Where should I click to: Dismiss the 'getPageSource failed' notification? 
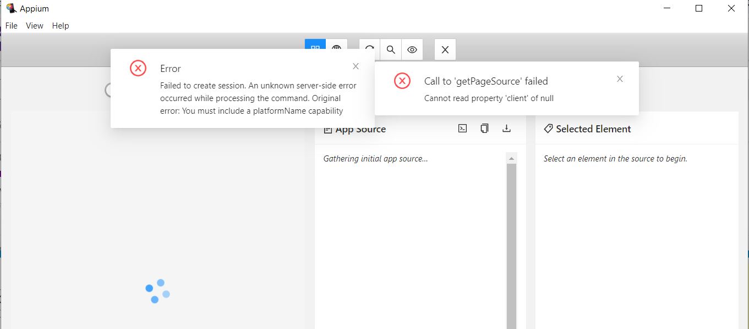(620, 79)
